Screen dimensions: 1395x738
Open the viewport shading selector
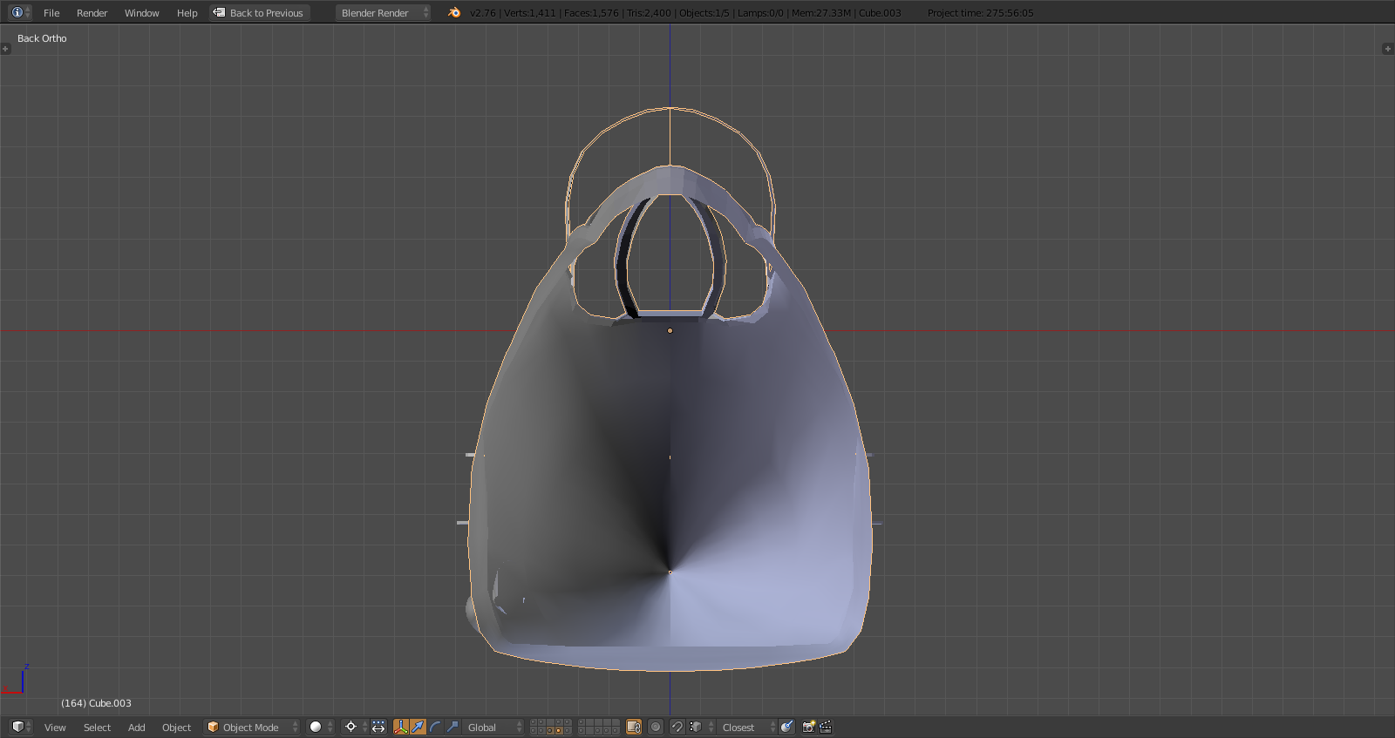coord(320,728)
